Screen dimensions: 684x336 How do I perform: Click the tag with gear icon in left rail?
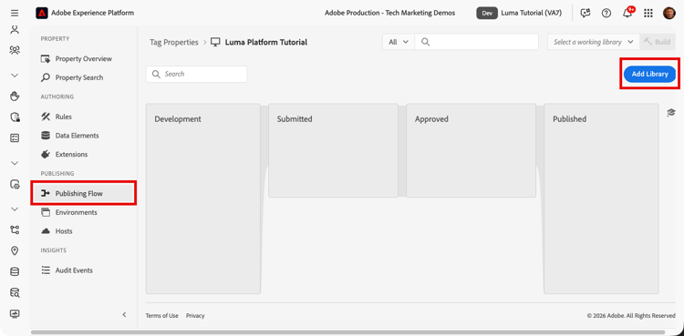pyautogui.click(x=15, y=184)
